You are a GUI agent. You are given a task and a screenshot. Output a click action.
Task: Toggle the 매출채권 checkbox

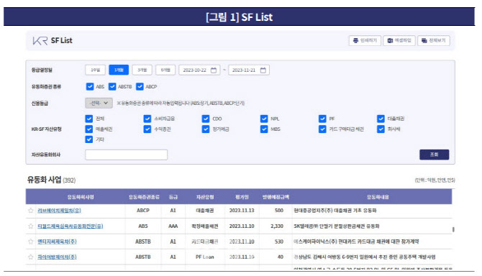pos(88,129)
